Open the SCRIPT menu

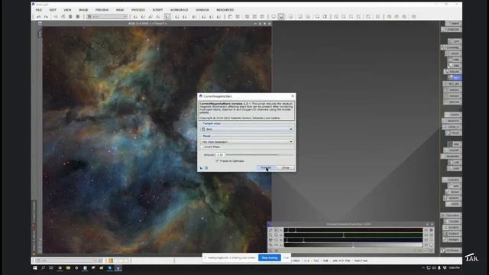coord(157,10)
